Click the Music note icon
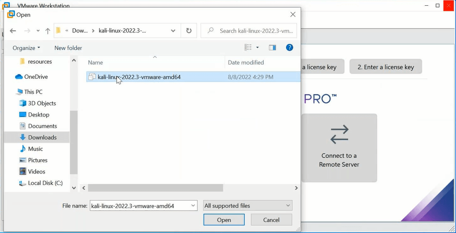Viewport: 456px width, 233px height. pyautogui.click(x=23, y=149)
